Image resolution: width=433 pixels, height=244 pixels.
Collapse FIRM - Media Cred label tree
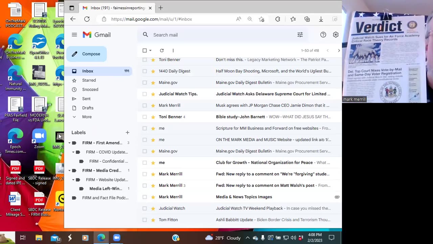pos(69,170)
